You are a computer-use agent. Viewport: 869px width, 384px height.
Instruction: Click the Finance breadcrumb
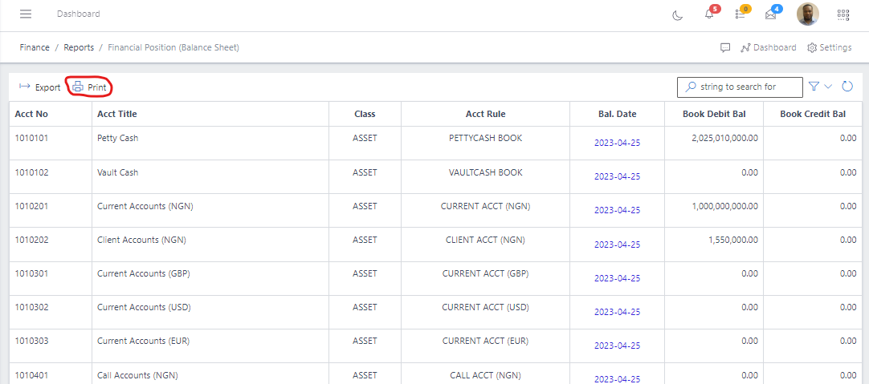[x=35, y=47]
